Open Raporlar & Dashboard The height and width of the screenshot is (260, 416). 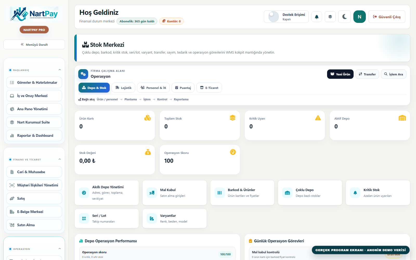[x=34, y=135]
